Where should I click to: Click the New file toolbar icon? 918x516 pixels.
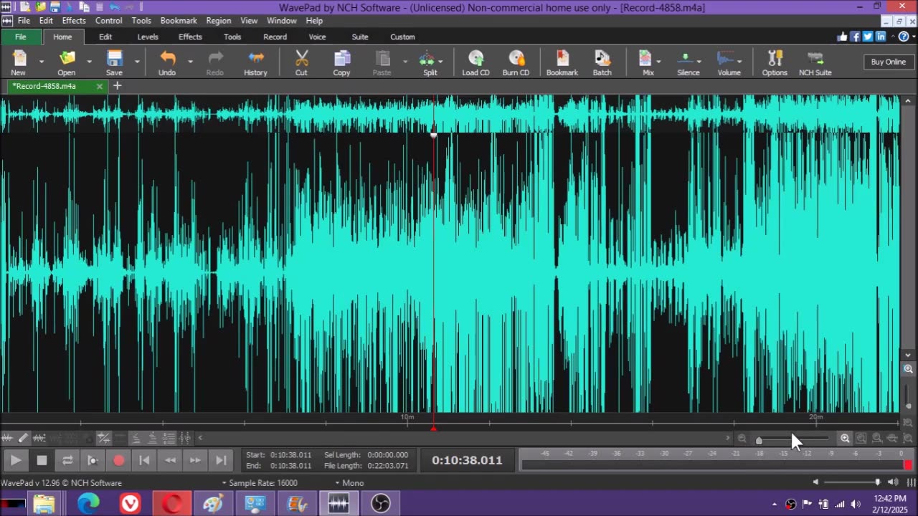[x=19, y=62]
